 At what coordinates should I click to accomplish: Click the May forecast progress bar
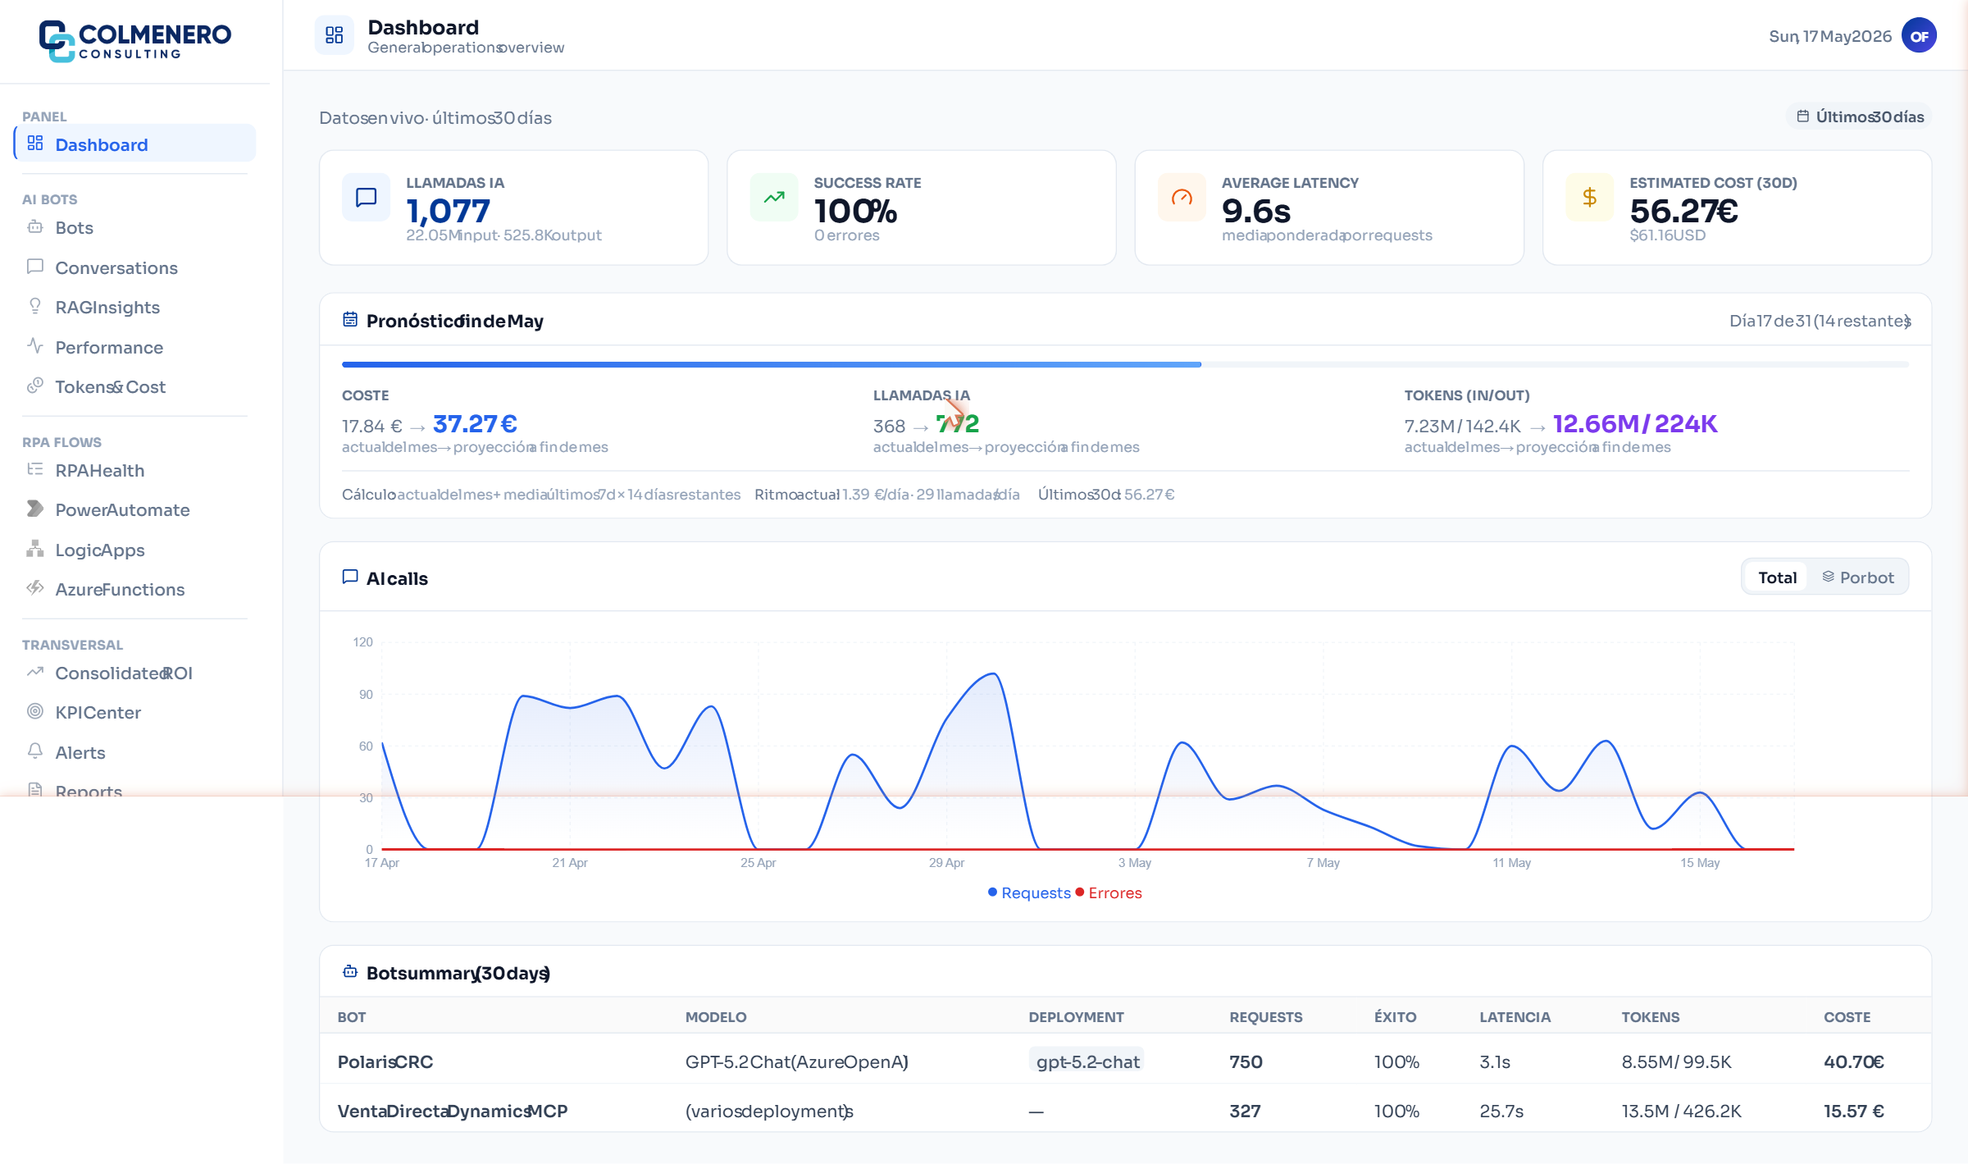(x=1125, y=364)
